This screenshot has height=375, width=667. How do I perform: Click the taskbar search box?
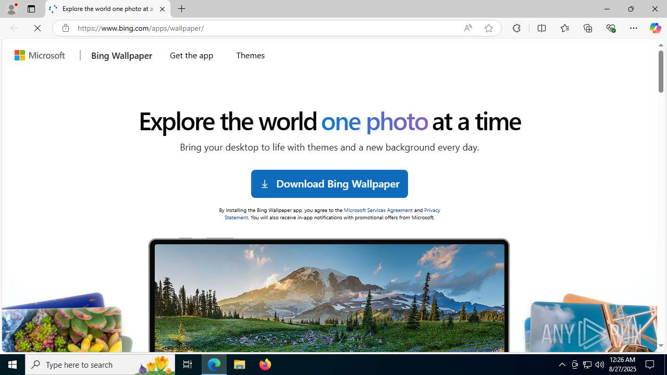point(99,365)
